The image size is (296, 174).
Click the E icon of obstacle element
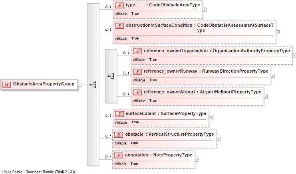119,134
